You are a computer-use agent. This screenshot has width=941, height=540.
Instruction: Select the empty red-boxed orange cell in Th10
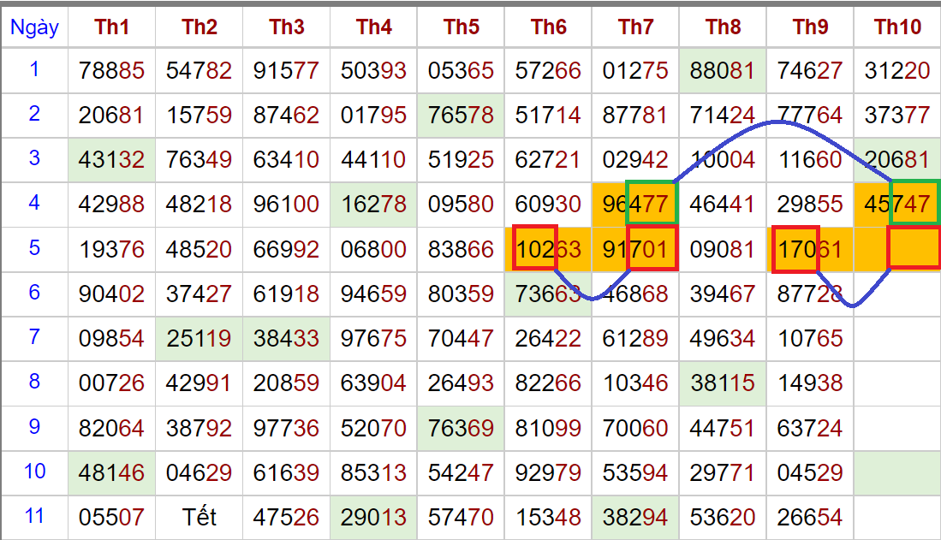pyautogui.click(x=914, y=249)
